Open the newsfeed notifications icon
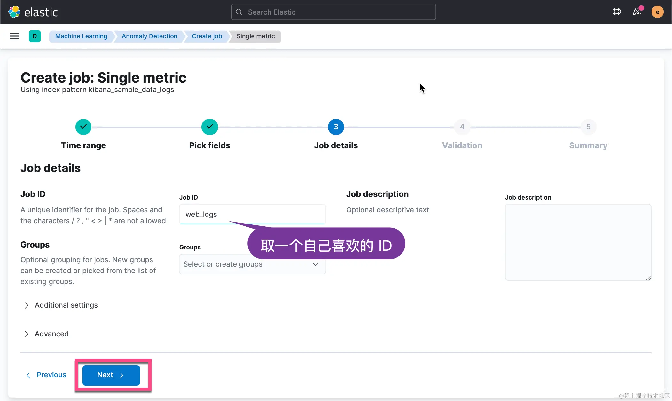 (637, 12)
